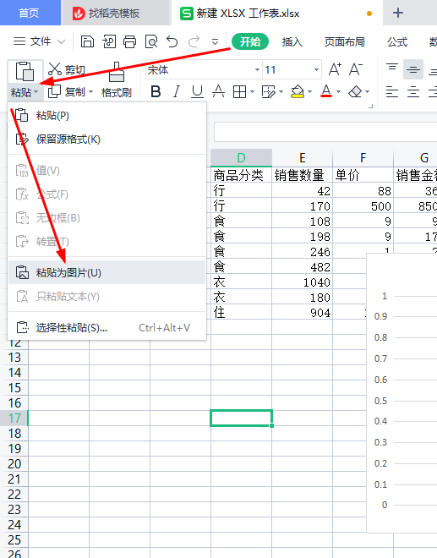This screenshot has width=437, height=558.
Task: Click the Print icon in the quick toolbar
Action: tap(130, 42)
